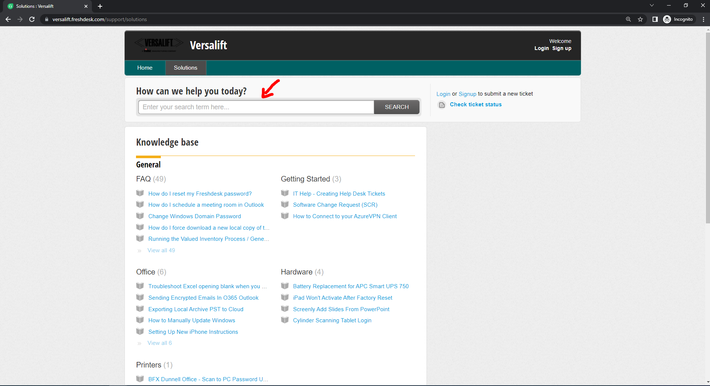Open a new tab with plus icon
This screenshot has height=386, width=710.
100,6
